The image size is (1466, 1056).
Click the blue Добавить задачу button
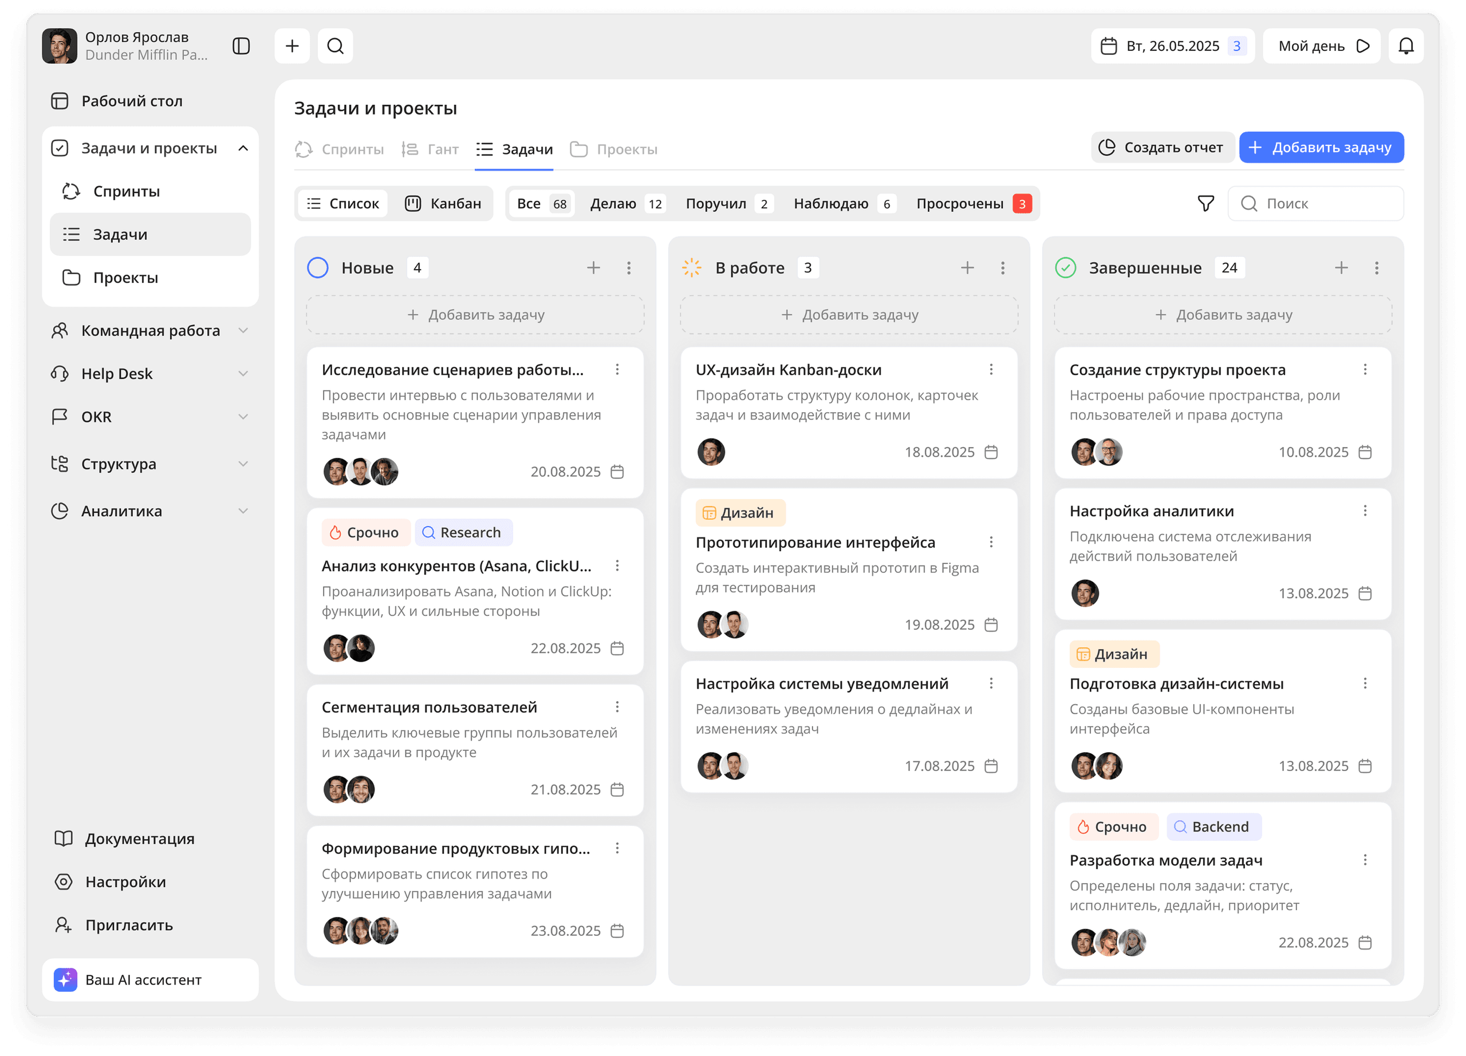tap(1321, 147)
